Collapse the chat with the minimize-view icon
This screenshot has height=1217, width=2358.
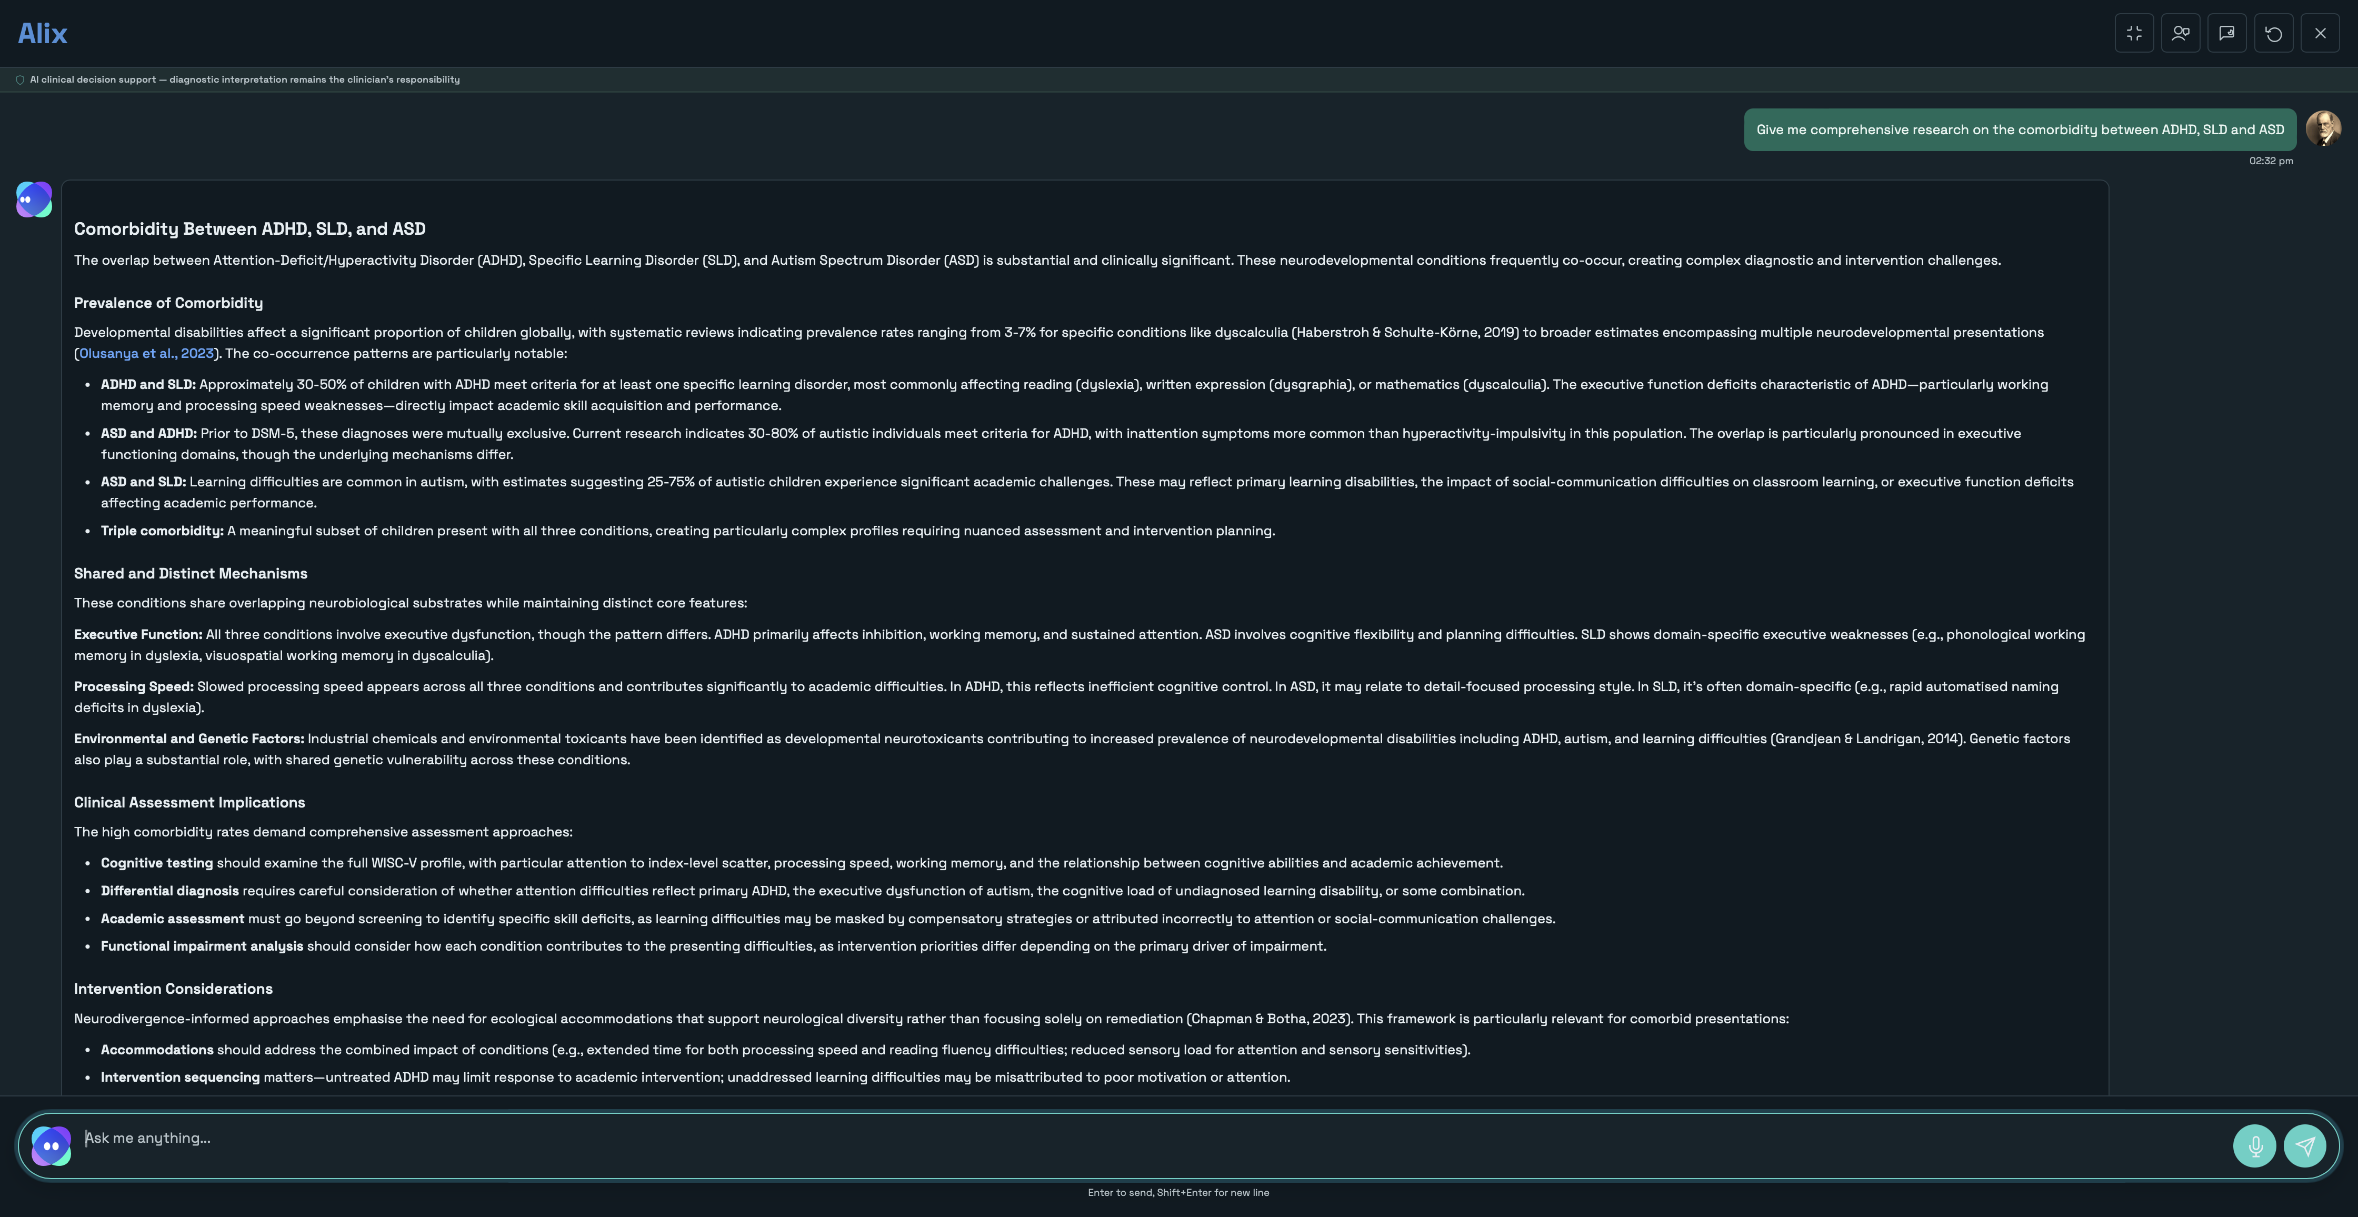2134,33
